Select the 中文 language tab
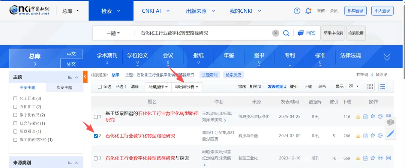Viewport: 405px width, 168px height. 71,54
